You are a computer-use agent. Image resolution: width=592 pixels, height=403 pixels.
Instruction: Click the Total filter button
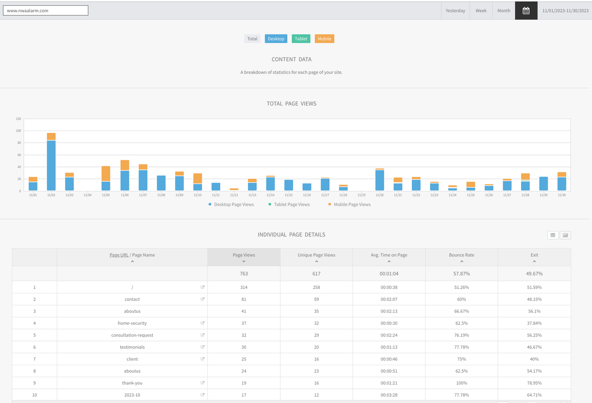(x=252, y=39)
